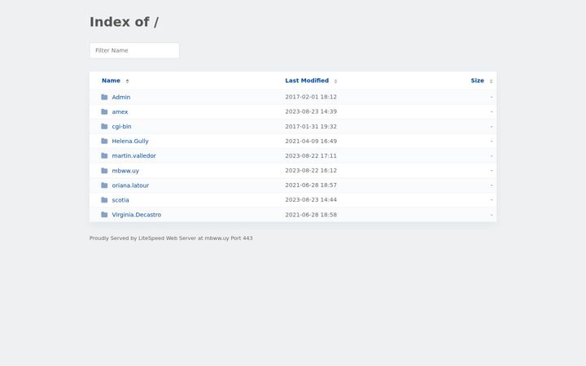
Task: Open the oriana.latour directory link
Action: 130,185
